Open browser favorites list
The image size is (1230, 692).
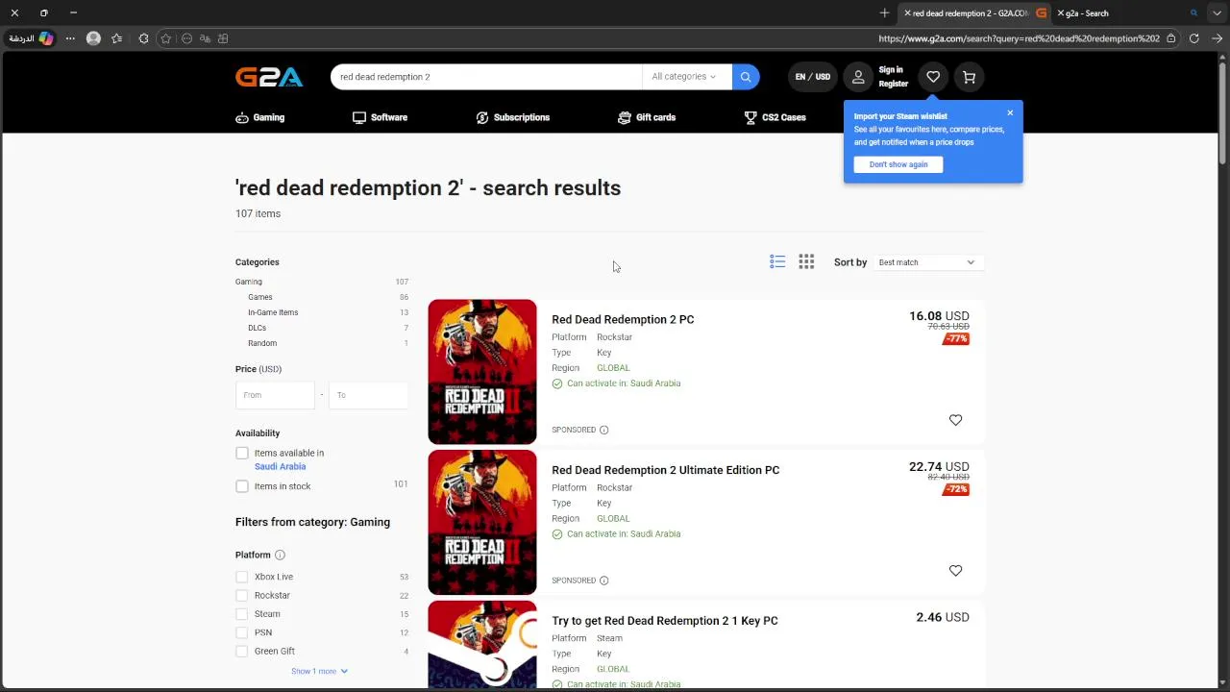tap(117, 38)
